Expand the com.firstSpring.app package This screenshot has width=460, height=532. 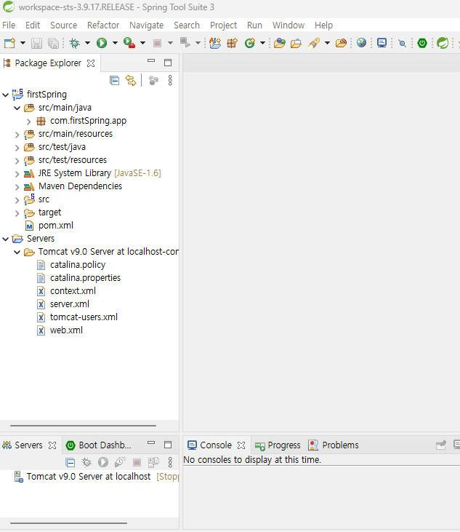(29, 121)
